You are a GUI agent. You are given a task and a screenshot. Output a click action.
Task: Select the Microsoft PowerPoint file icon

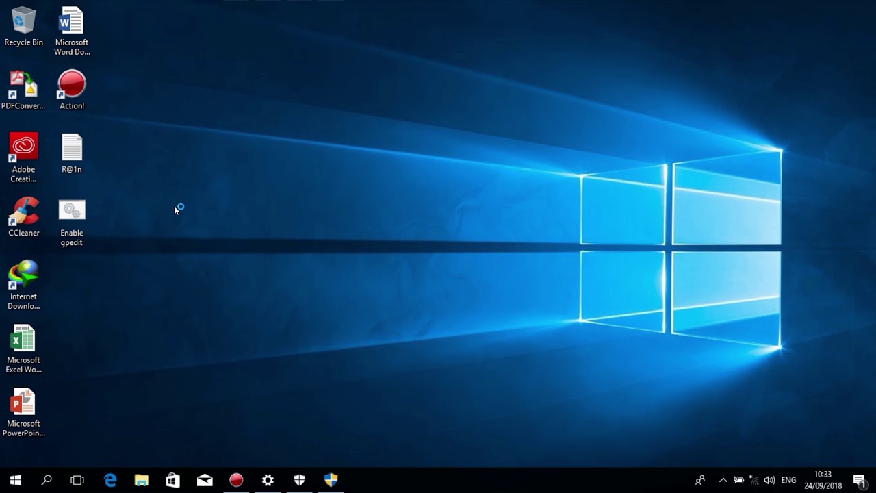[x=23, y=413]
